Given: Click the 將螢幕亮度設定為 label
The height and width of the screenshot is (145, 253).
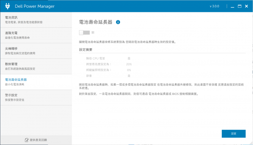Looking at the screenshot, I should pos(99,64).
